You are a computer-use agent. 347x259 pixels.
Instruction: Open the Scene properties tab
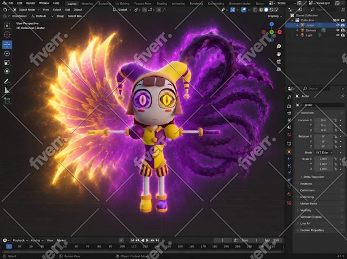(x=289, y=128)
